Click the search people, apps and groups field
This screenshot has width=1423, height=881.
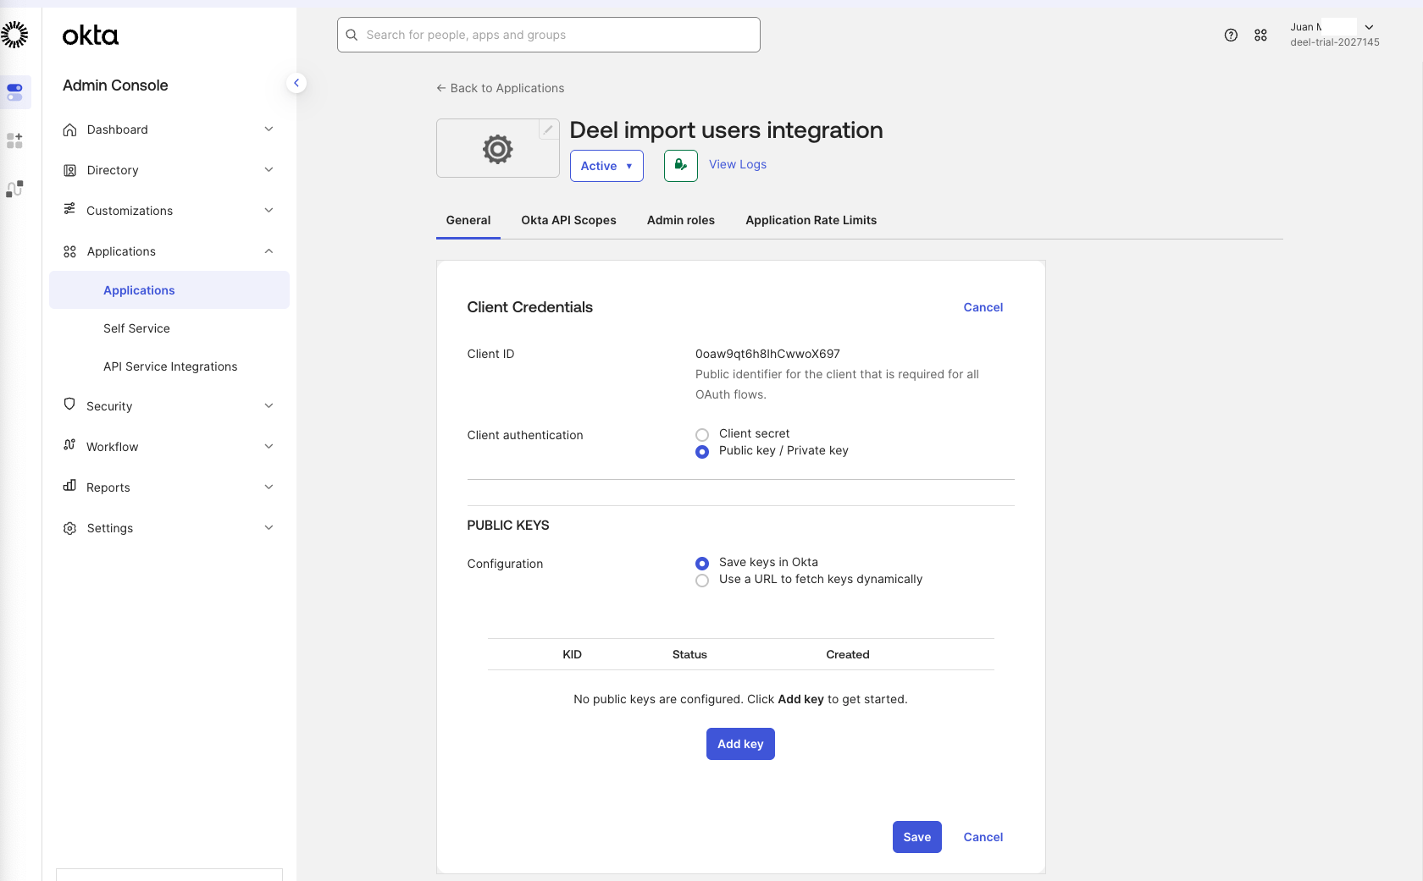coord(549,35)
